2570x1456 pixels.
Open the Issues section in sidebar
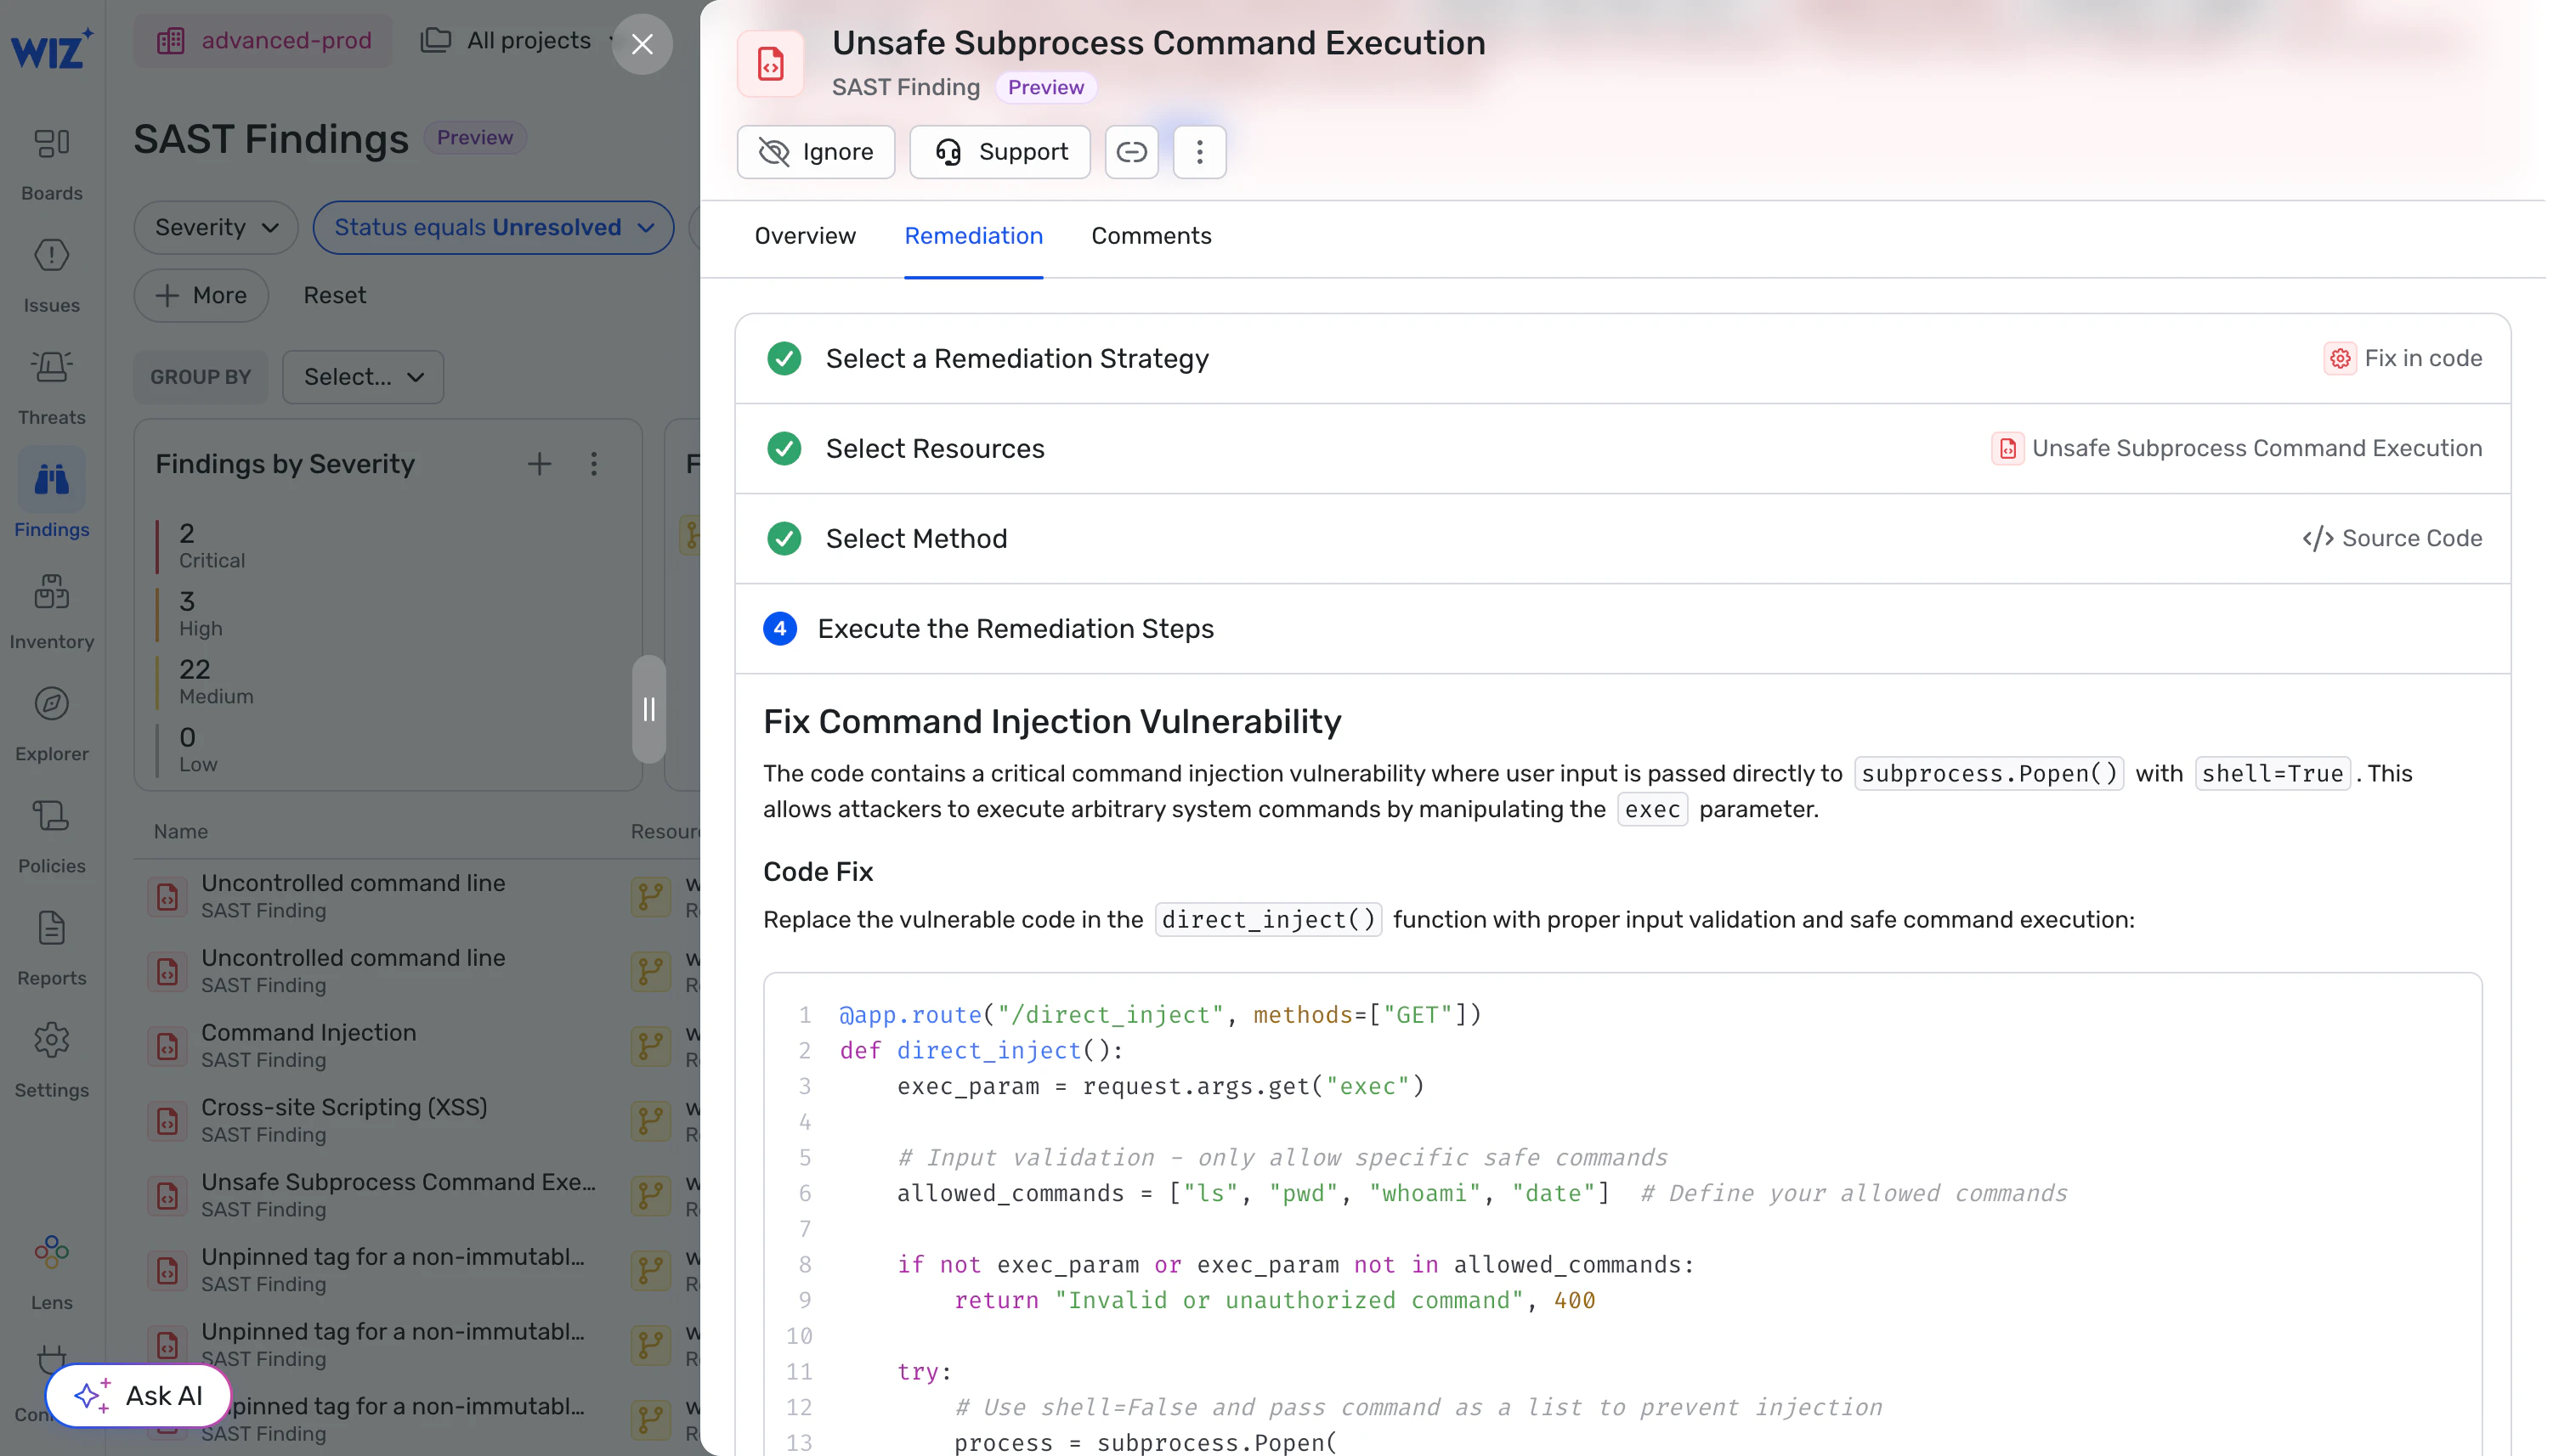[x=51, y=256]
